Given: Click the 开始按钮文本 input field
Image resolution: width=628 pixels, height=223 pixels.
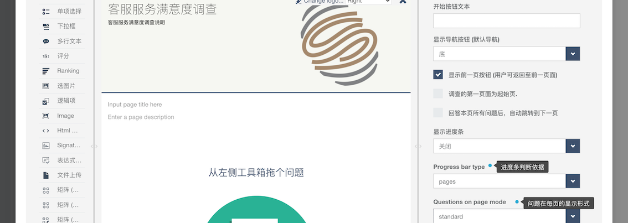Looking at the screenshot, I should (507, 21).
